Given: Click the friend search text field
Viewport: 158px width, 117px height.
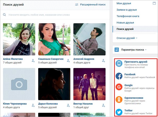Looking at the screenshot, I should tap(55, 15).
